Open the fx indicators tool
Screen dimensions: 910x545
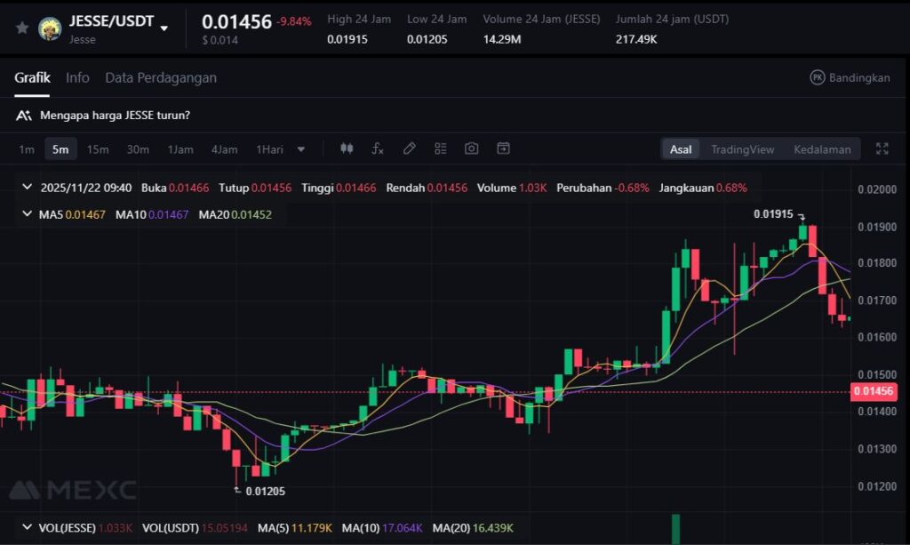[378, 148]
